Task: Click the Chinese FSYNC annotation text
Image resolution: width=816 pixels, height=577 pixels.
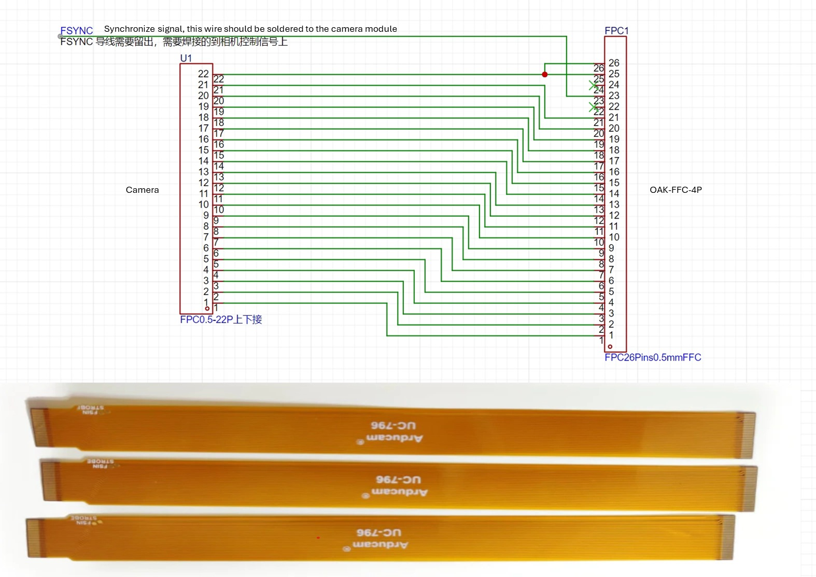Action: coord(174,42)
